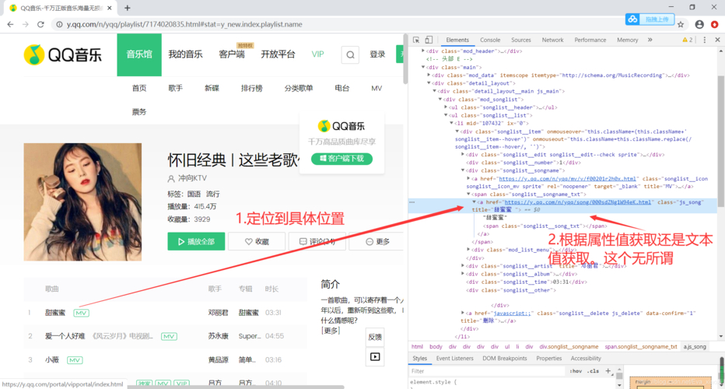The image size is (725, 389).
Task: Select the Elements tab
Action: (457, 40)
